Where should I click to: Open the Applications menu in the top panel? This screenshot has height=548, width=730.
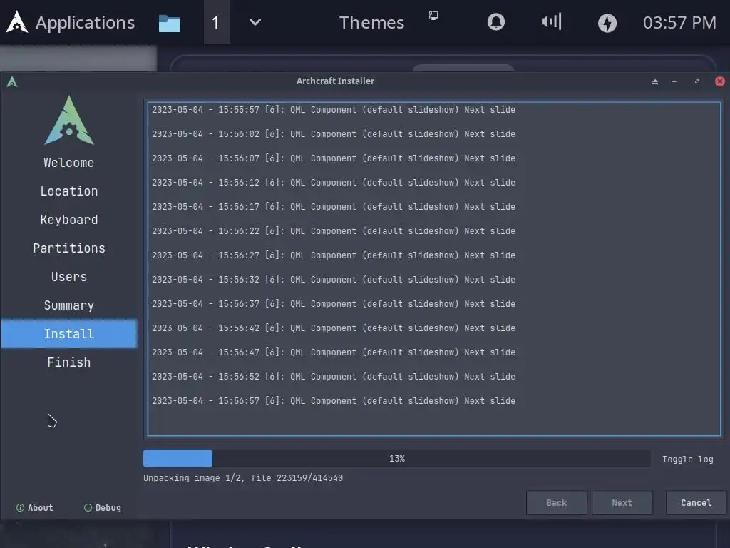(86, 22)
